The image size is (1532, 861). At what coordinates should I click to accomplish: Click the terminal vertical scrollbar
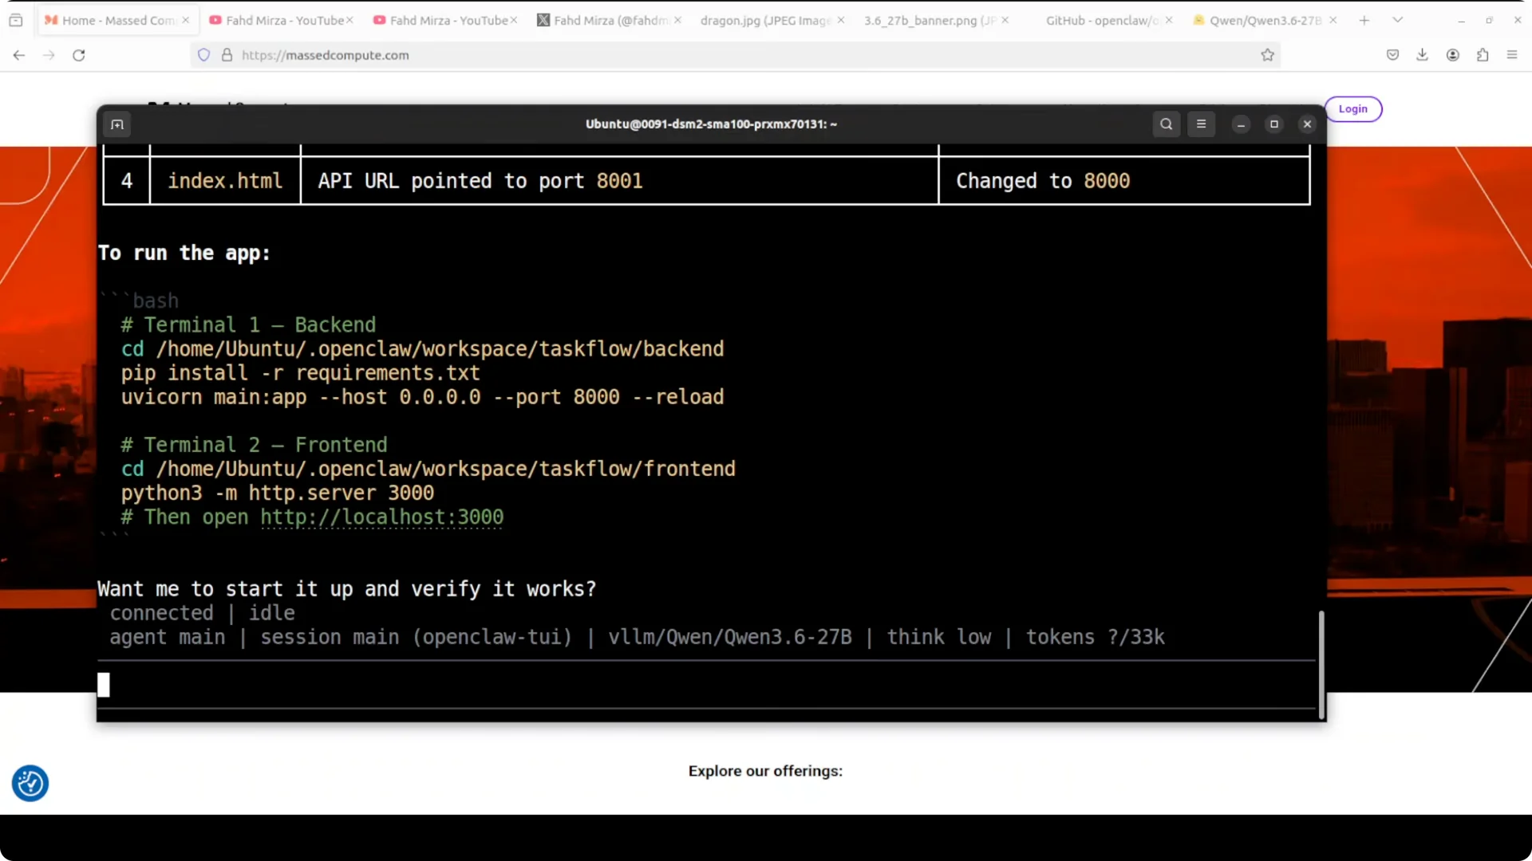click(x=1321, y=665)
